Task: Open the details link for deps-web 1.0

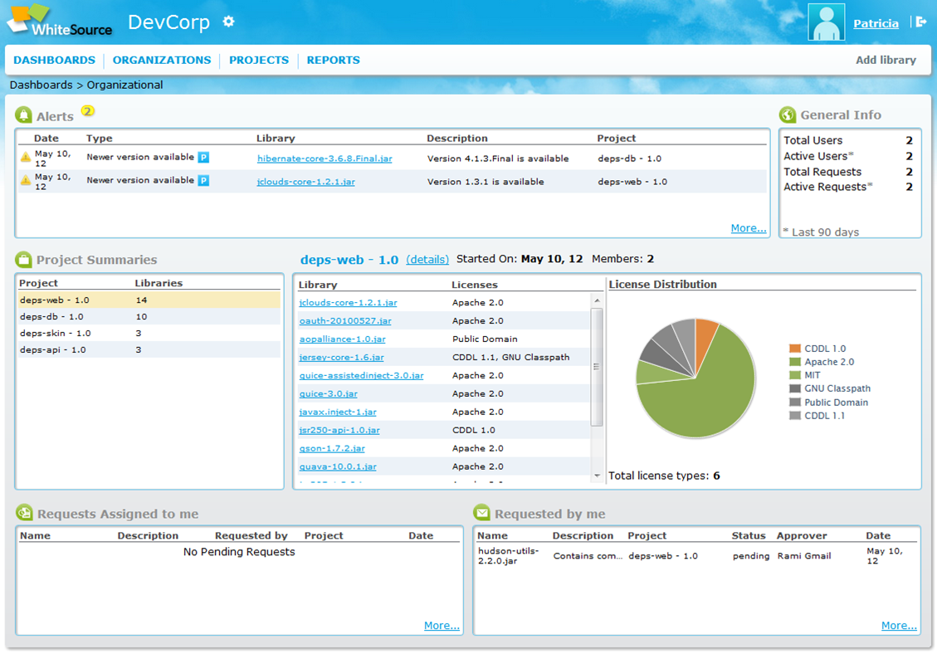Action: click(x=427, y=259)
